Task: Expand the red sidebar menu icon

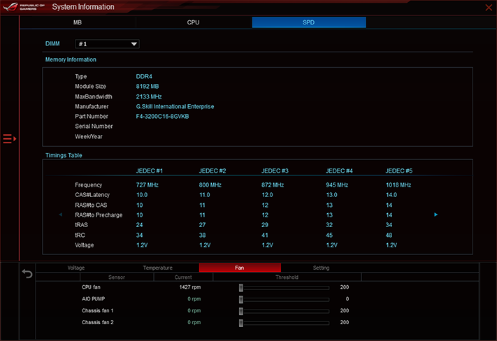Action: [x=10, y=139]
